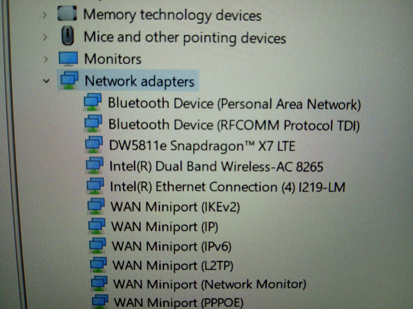The height and width of the screenshot is (309, 413).
Task: Select Bluetooth Device (RFCOMM Protocol TDI)
Action: (234, 125)
